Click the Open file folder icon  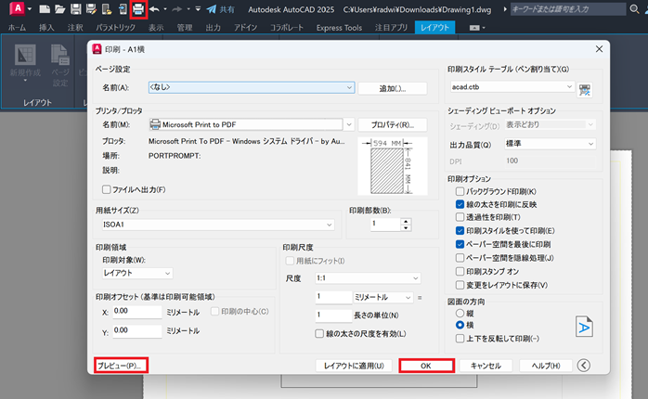(x=60, y=9)
